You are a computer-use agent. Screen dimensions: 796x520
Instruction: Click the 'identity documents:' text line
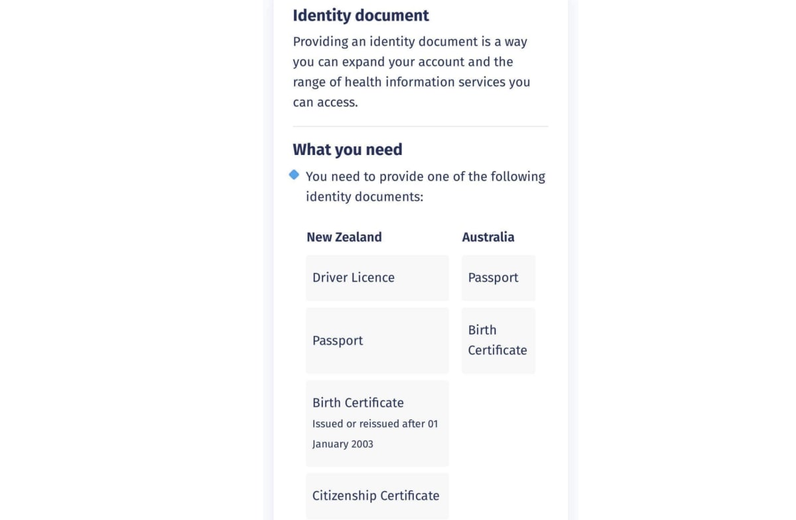tap(364, 197)
